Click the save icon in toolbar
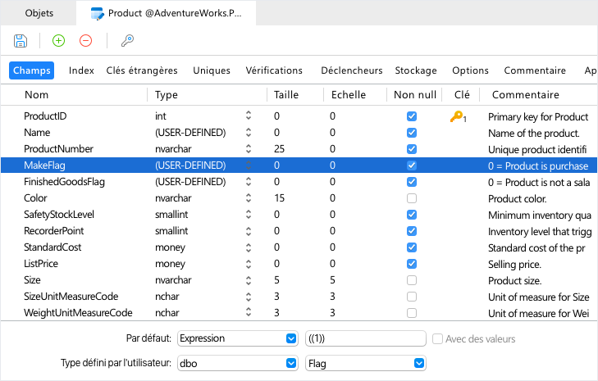This screenshot has width=598, height=381. [21, 41]
